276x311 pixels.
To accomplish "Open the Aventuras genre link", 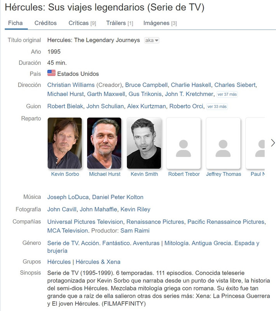I will point(146,243).
